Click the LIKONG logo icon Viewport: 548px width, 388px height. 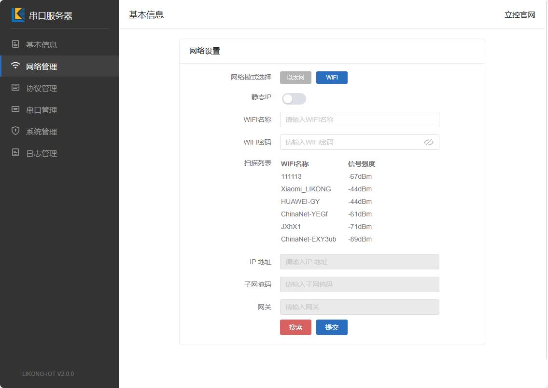point(18,15)
